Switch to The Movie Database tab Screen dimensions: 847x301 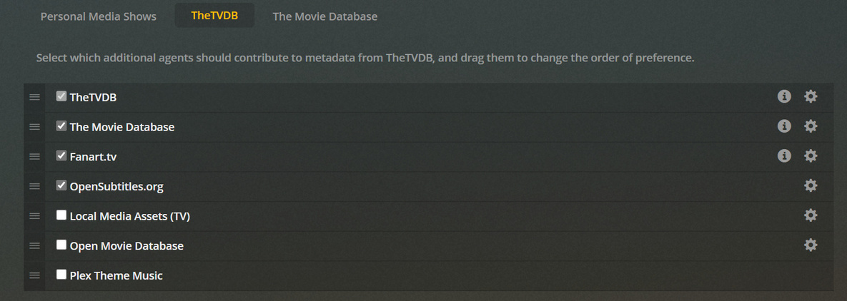pyautogui.click(x=325, y=16)
